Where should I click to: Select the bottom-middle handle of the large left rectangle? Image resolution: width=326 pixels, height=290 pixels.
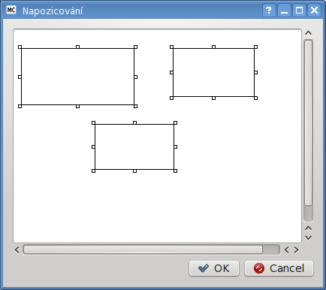pos(78,107)
